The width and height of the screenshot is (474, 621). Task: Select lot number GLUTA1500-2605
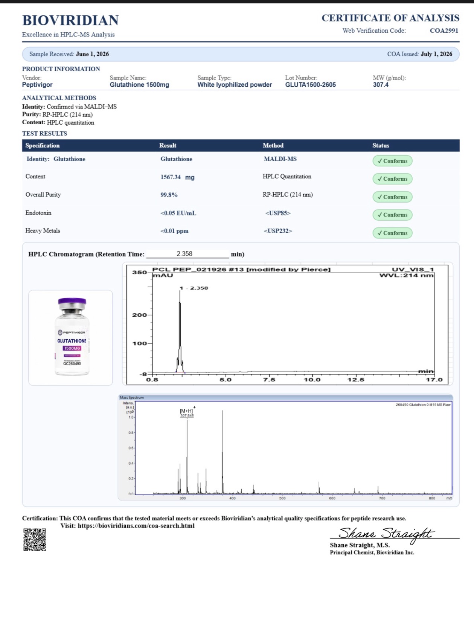[310, 85]
